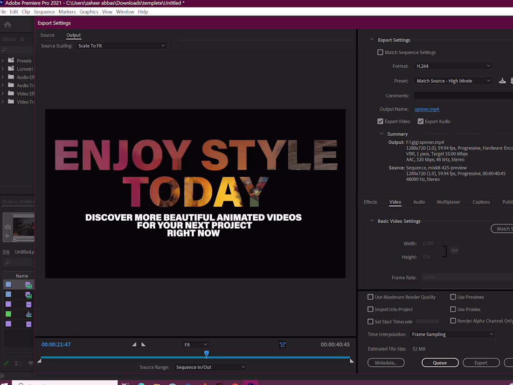
Task: Open the Source Range dropdown
Action: click(210, 367)
